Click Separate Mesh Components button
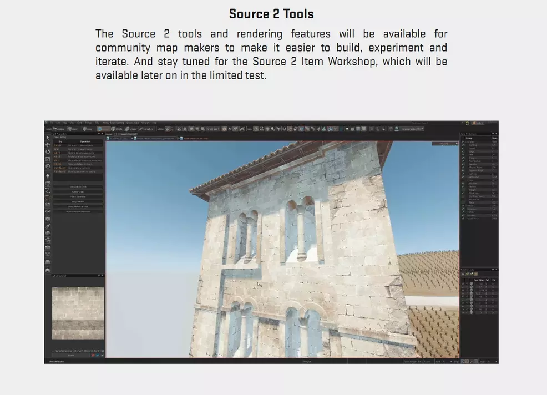 pyautogui.click(x=78, y=211)
